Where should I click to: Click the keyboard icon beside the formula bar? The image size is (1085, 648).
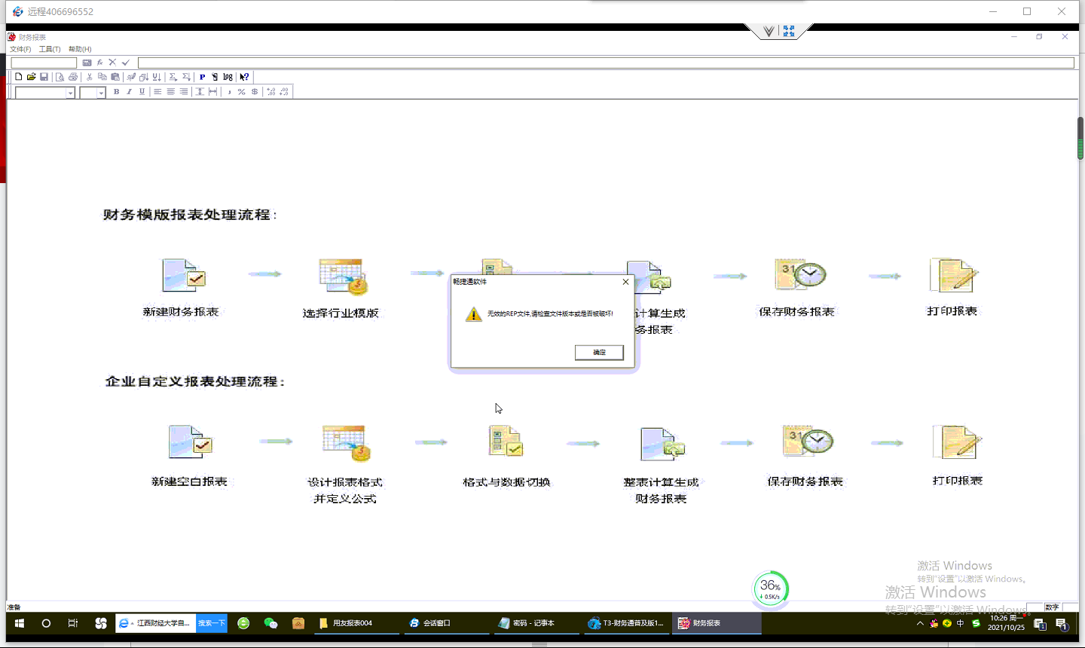87,63
